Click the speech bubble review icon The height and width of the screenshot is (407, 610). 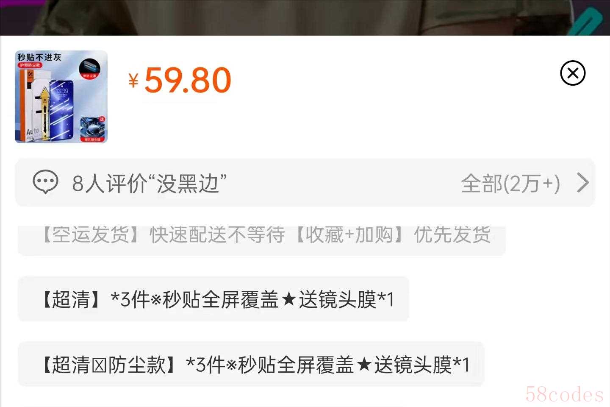click(x=45, y=183)
